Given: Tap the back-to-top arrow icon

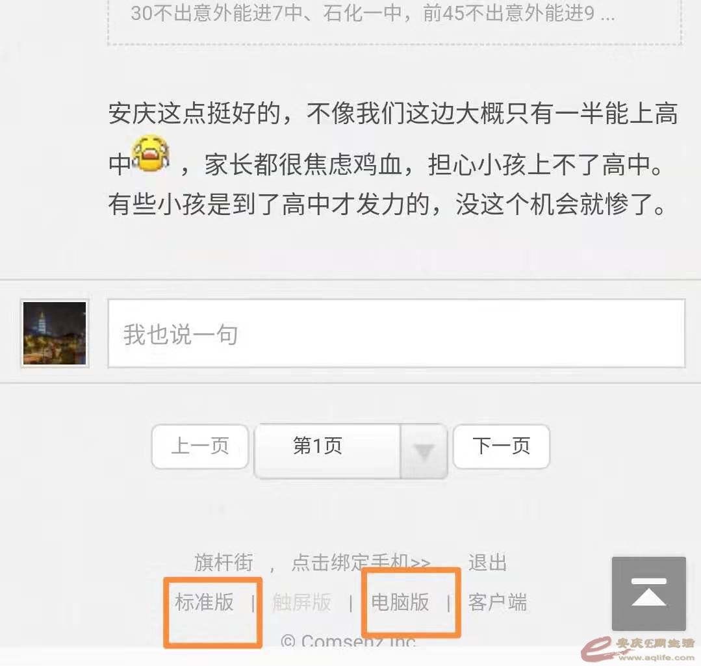Looking at the screenshot, I should (648, 593).
